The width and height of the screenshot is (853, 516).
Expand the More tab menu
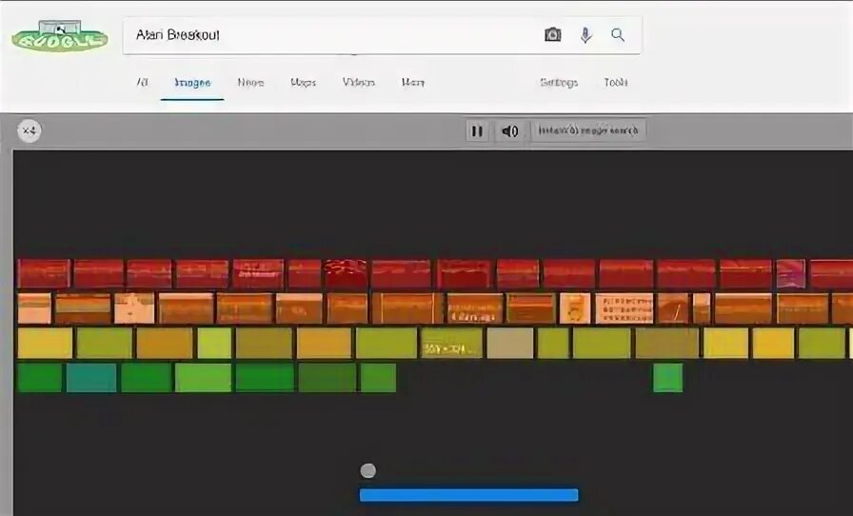click(x=413, y=82)
